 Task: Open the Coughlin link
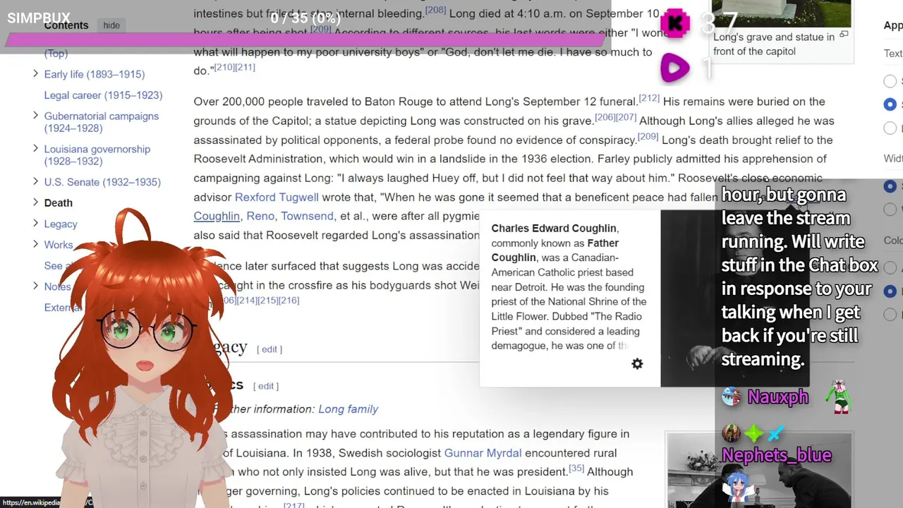(x=217, y=216)
